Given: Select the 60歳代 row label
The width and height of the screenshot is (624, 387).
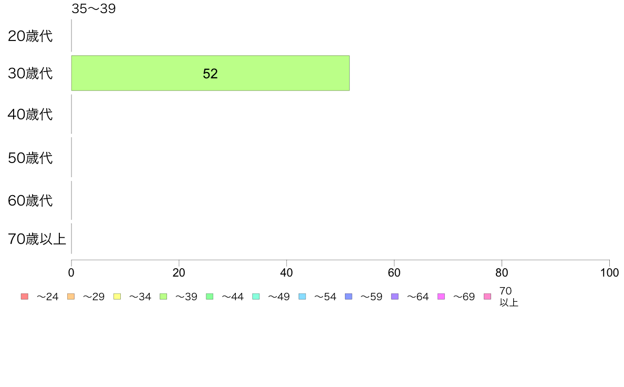Looking at the screenshot, I should pyautogui.click(x=30, y=200).
